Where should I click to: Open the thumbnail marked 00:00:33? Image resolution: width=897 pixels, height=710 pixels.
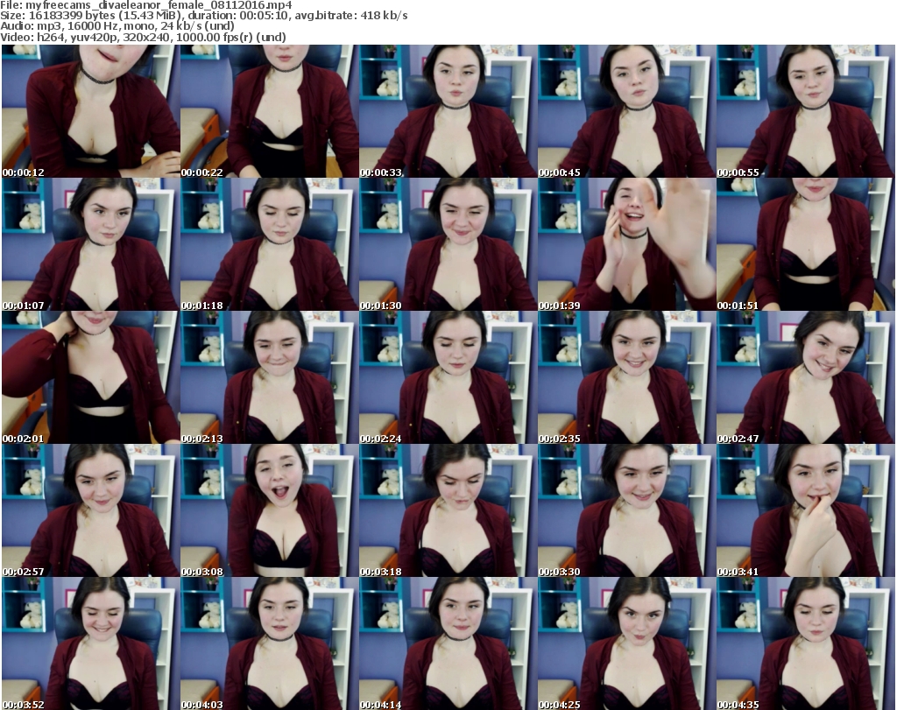(x=448, y=111)
